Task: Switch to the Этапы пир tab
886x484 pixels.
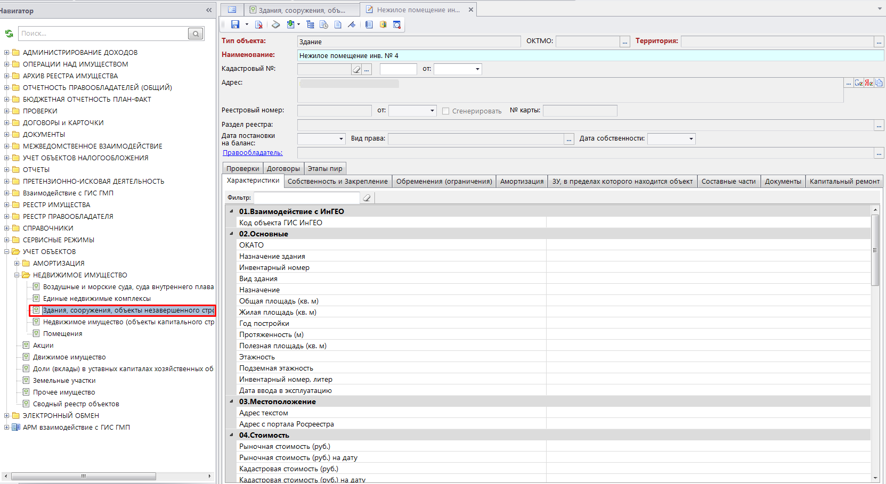Action: [x=325, y=168]
